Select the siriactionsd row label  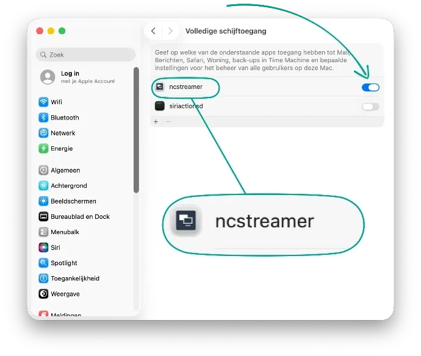186,106
